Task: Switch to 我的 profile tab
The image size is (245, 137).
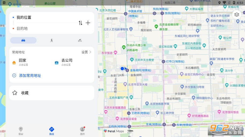Action: (82, 131)
